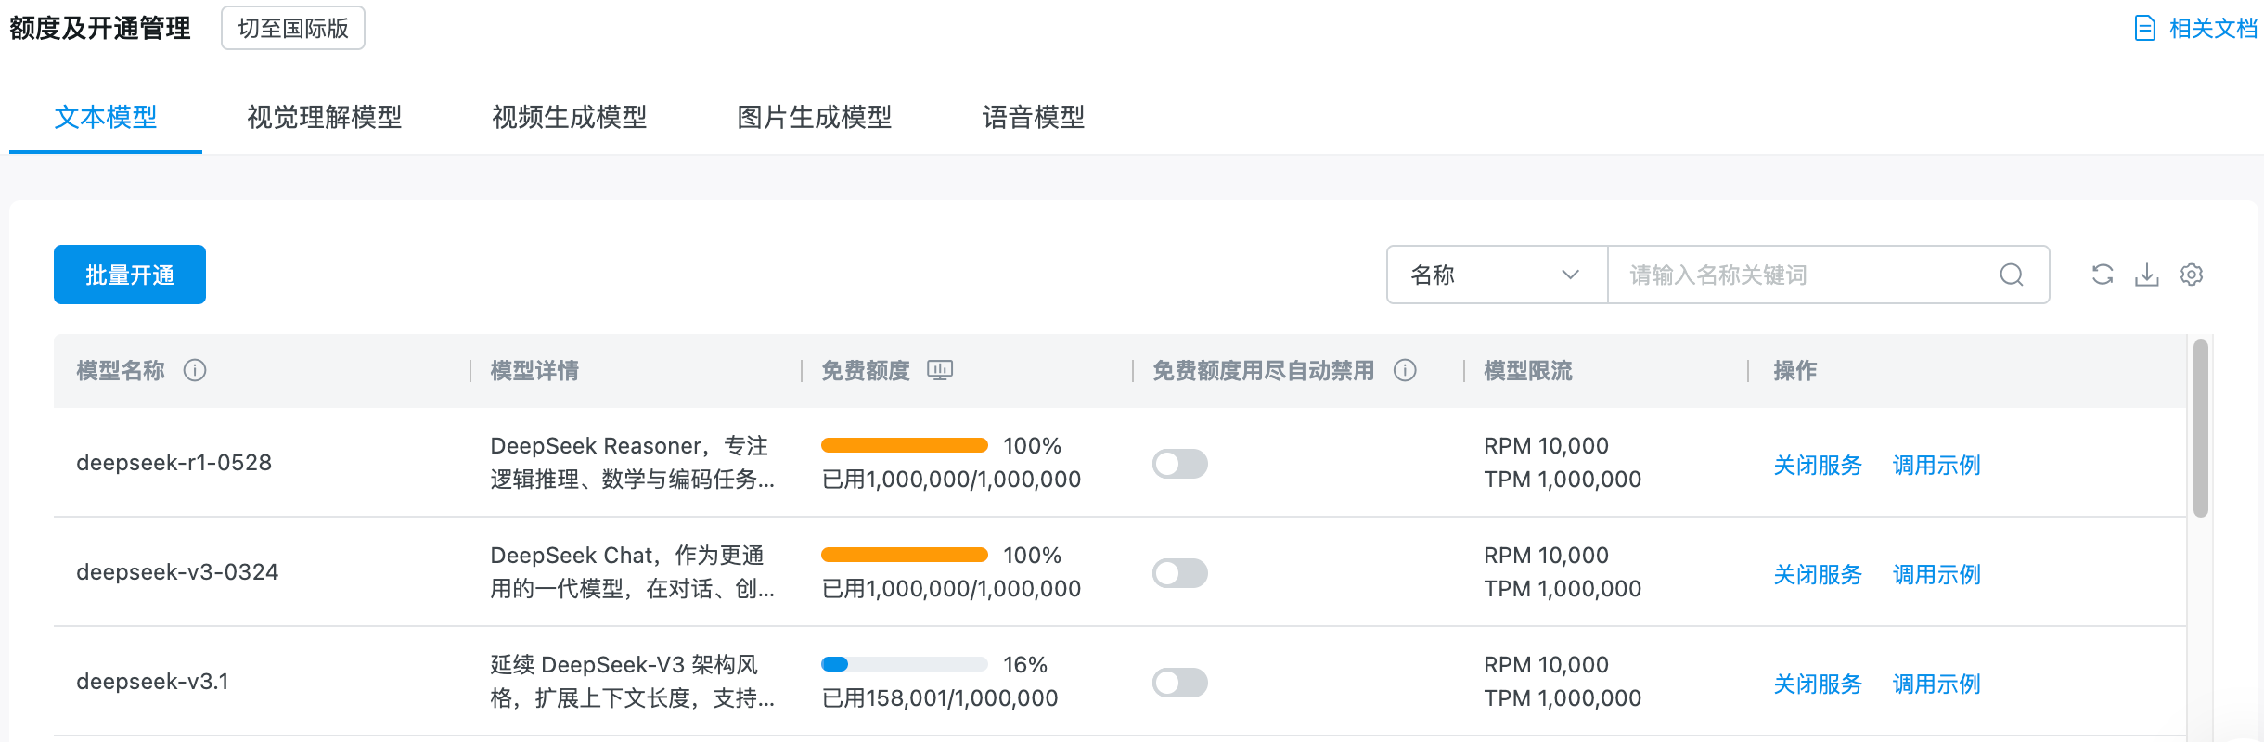Click the search magnifier icon

pyautogui.click(x=2012, y=275)
